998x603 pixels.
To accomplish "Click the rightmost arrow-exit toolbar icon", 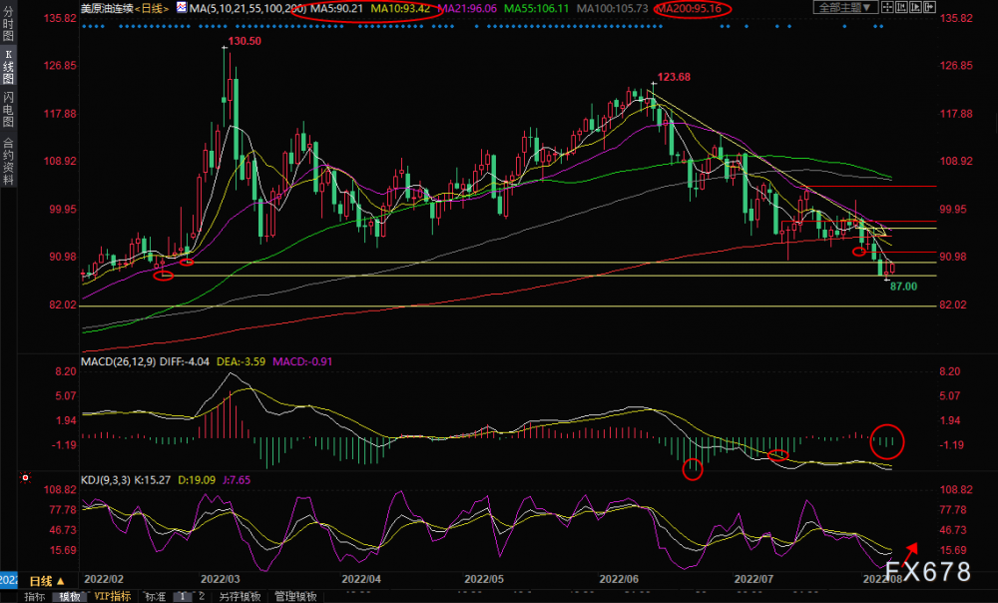I will (x=929, y=7).
